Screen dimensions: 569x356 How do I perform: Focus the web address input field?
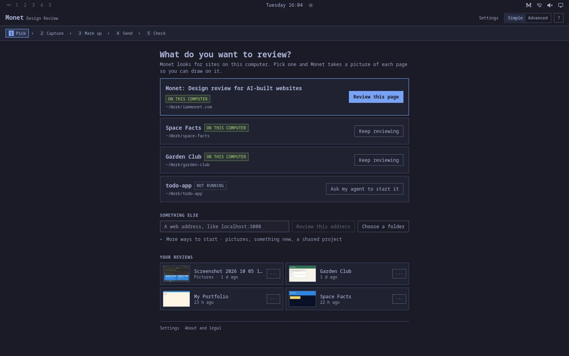[224, 227]
